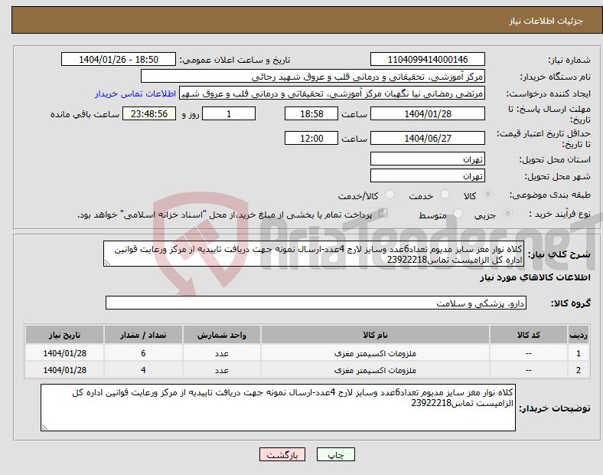Click the توضیحات خریدار notes textarea
Viewport: 603px width, 475px height.
coord(278,408)
